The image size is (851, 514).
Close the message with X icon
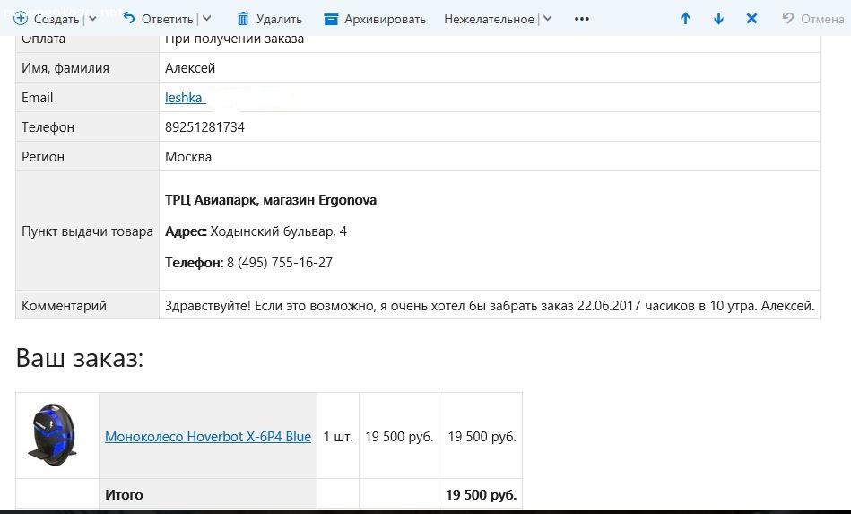point(751,19)
